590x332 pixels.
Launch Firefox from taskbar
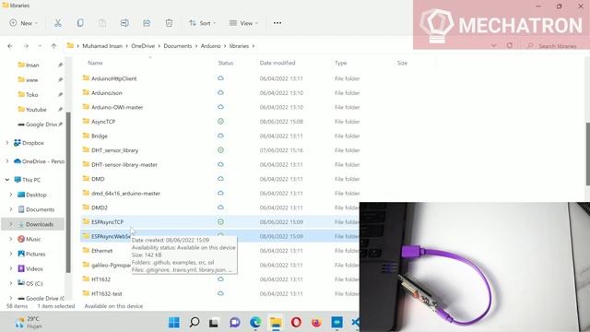point(316,322)
